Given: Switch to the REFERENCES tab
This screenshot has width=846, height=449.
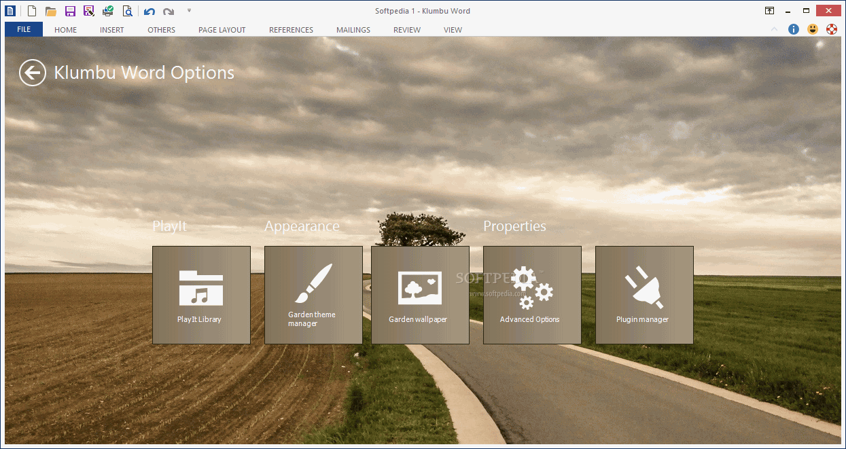Looking at the screenshot, I should [292, 30].
